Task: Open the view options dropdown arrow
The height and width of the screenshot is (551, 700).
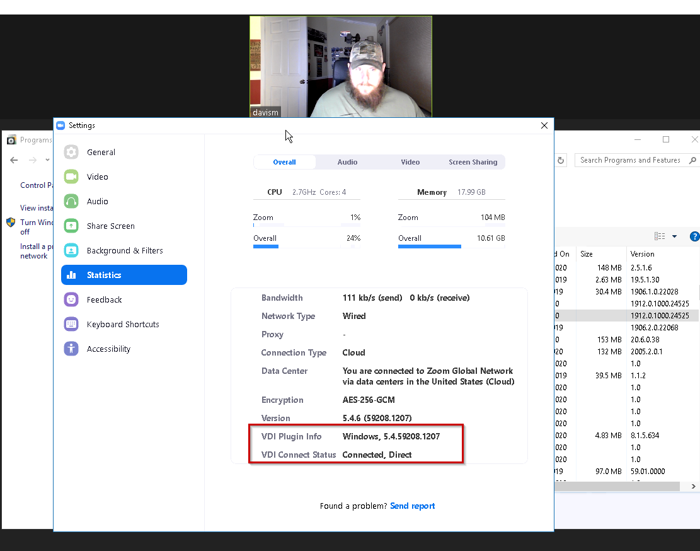Action: coord(675,236)
